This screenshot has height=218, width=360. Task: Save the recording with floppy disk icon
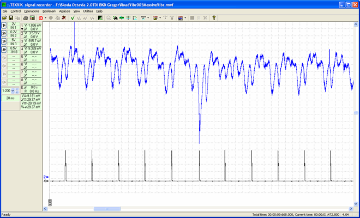pos(10,18)
